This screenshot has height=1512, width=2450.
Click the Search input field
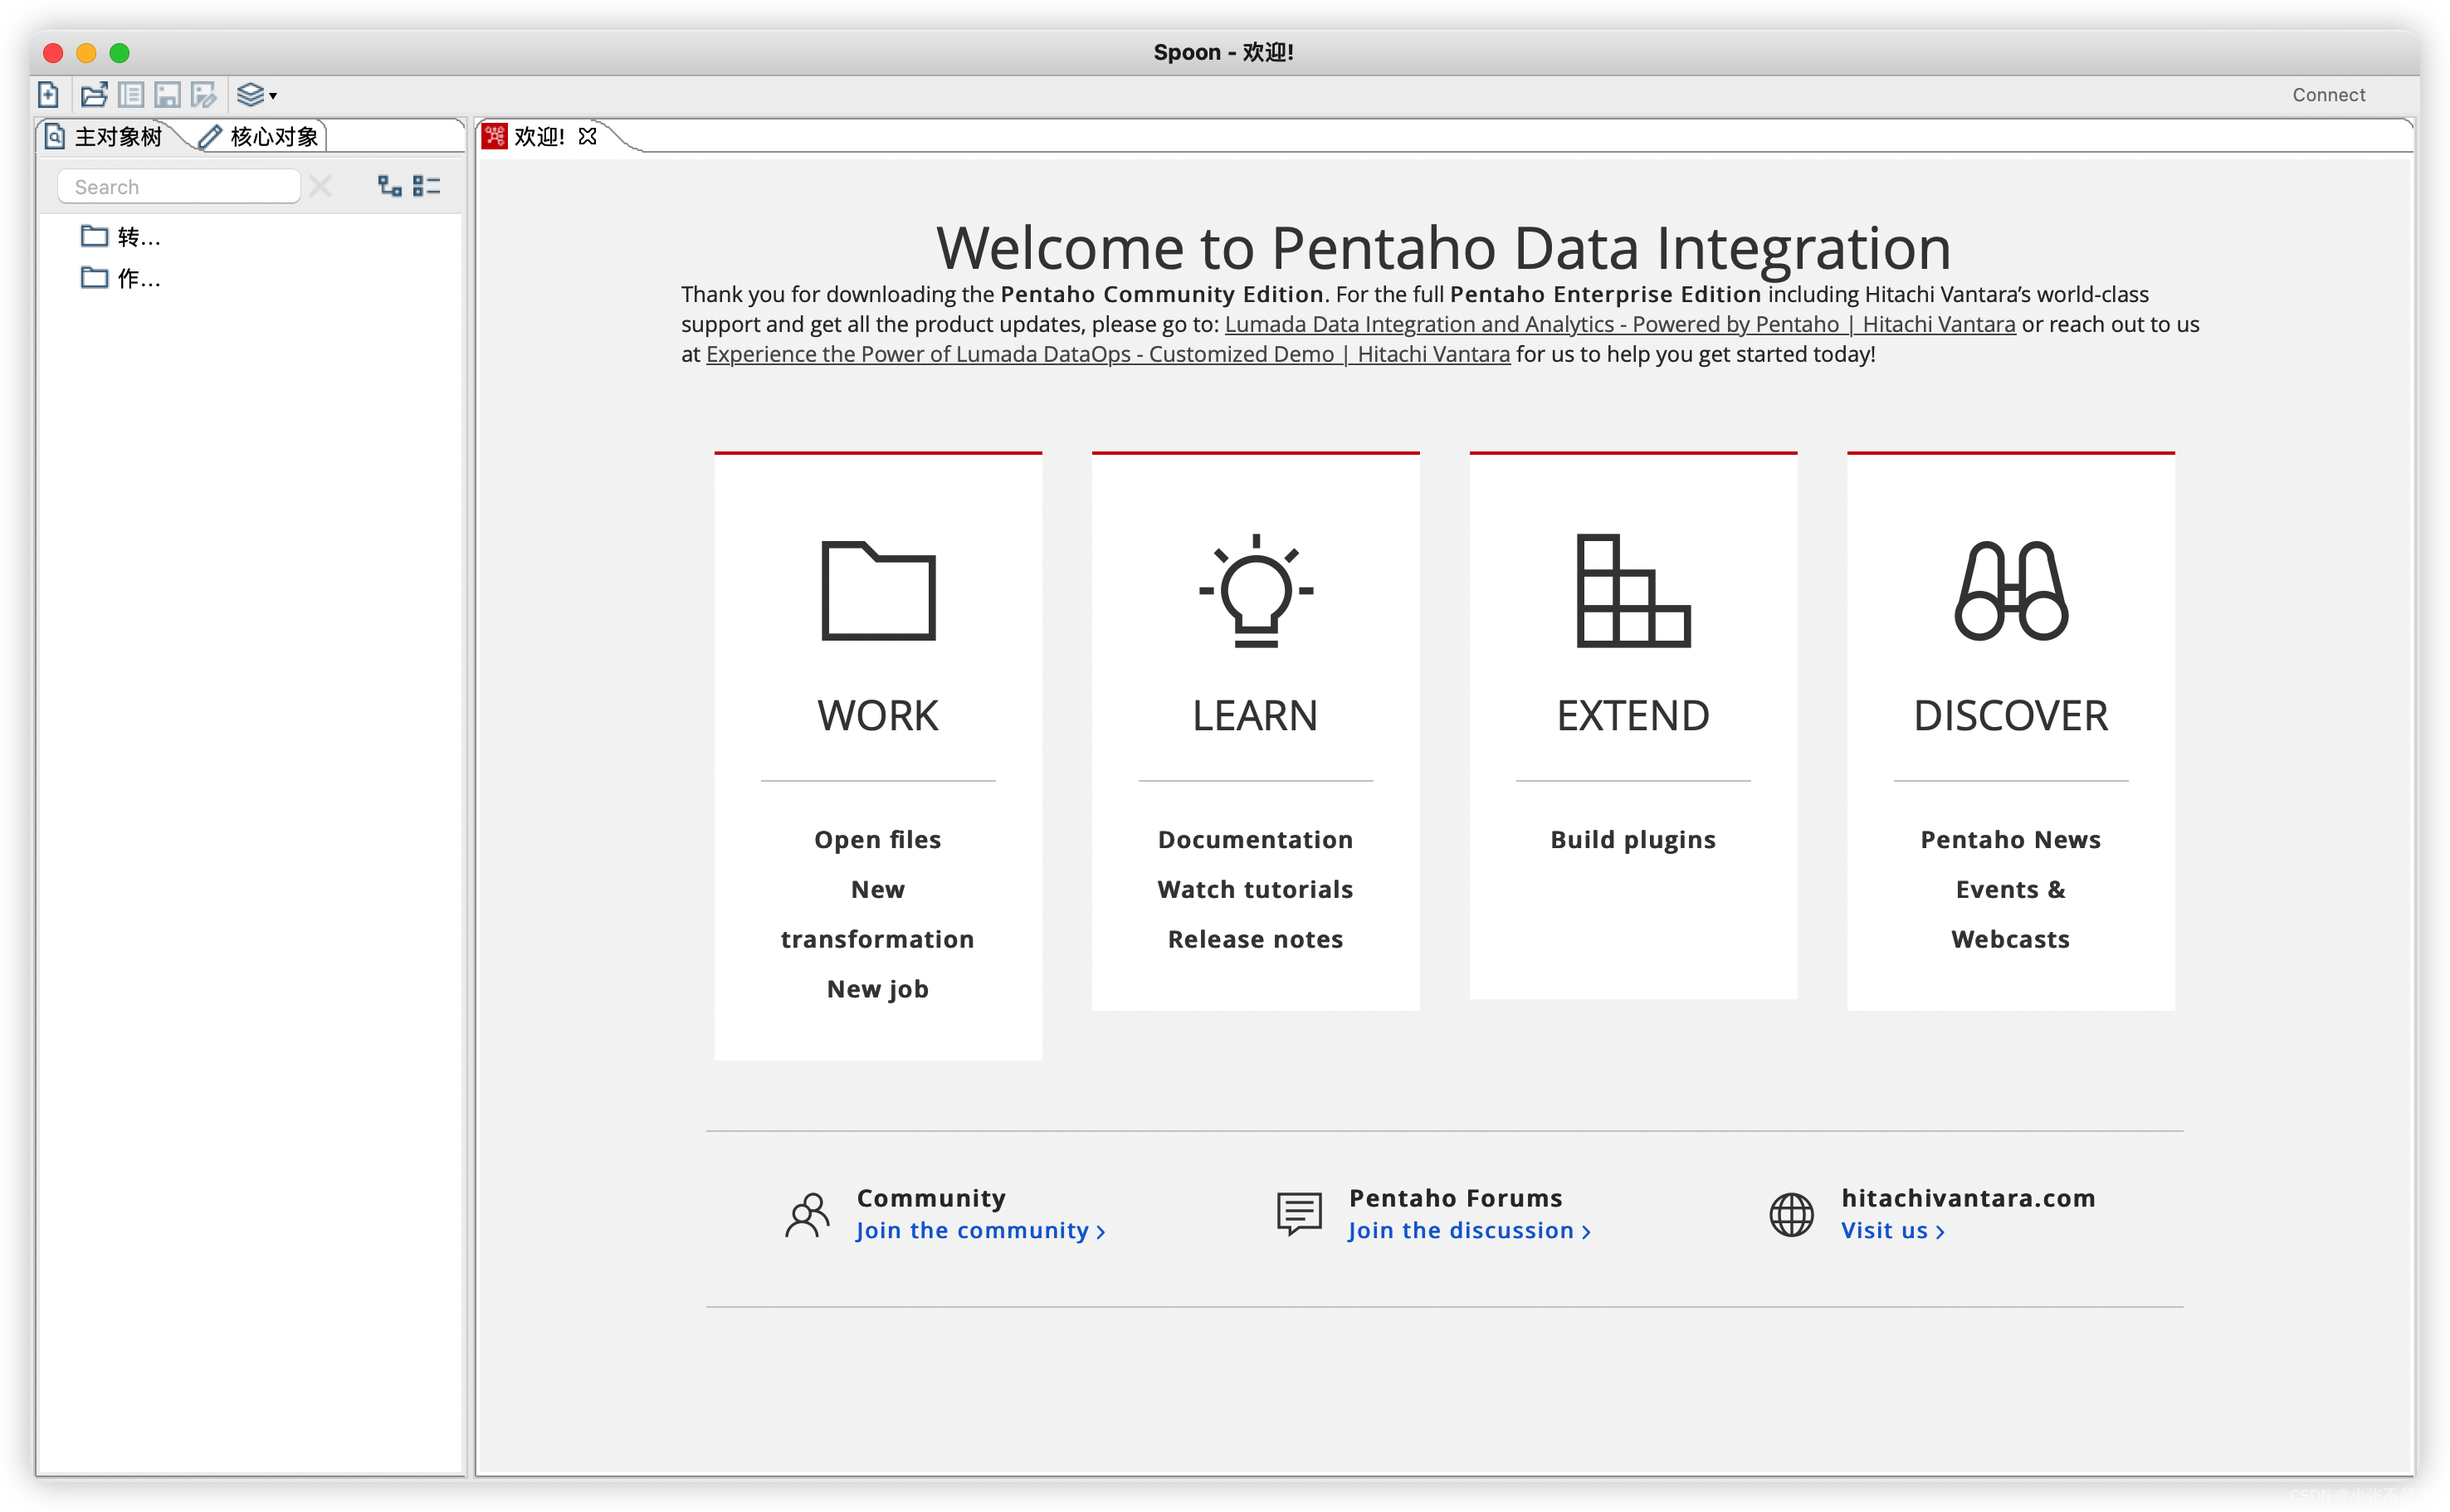pyautogui.click(x=183, y=186)
